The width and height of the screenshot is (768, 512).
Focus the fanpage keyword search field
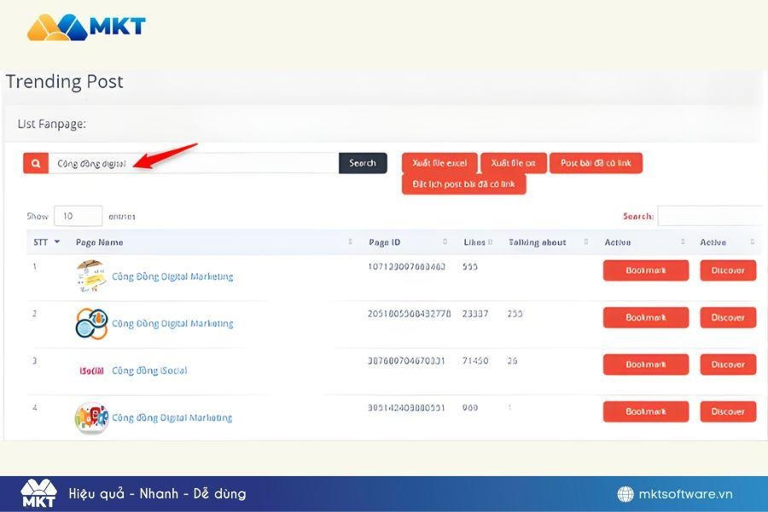[193, 163]
